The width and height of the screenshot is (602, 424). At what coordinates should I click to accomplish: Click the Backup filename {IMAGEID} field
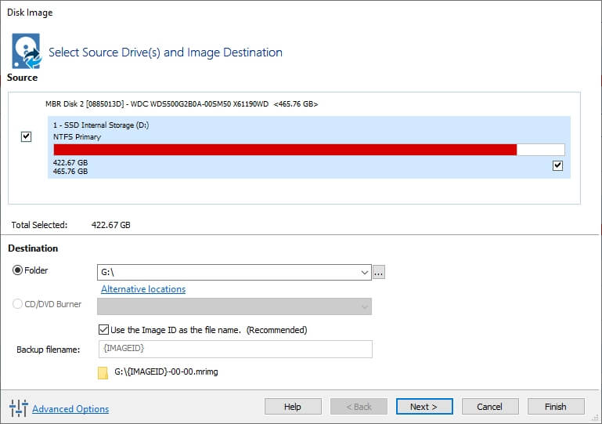point(236,349)
